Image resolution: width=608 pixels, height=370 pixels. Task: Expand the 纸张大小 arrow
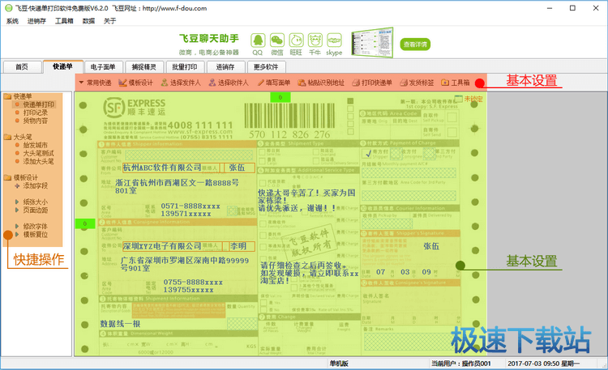(x=17, y=202)
